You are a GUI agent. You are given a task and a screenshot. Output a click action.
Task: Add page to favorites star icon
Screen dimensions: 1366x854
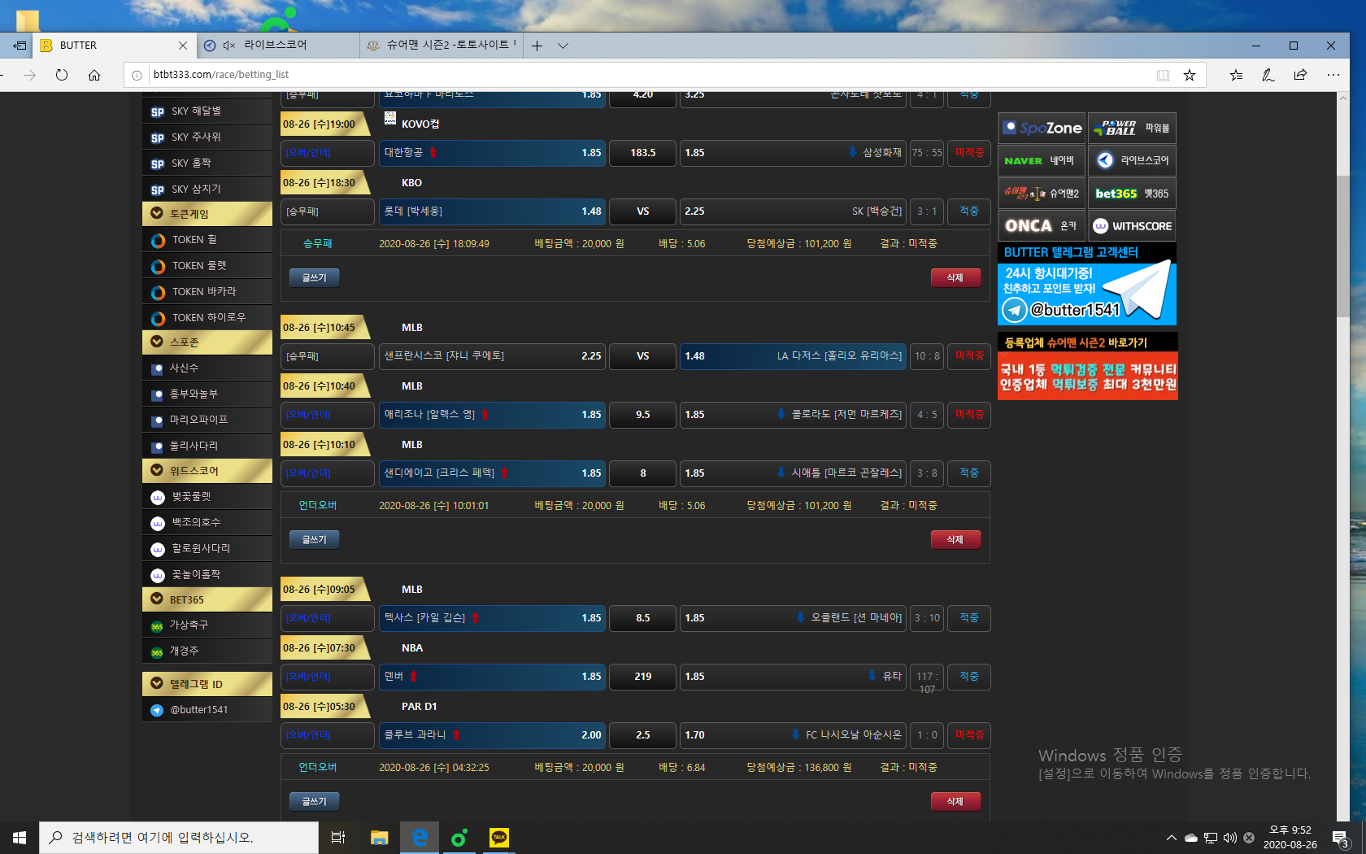1190,75
